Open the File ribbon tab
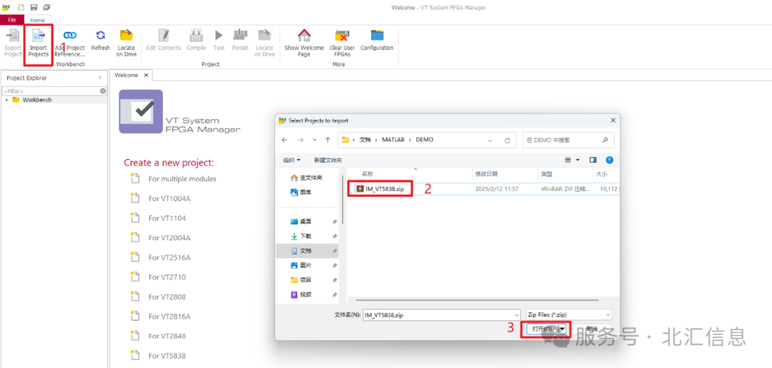 pyautogui.click(x=12, y=20)
